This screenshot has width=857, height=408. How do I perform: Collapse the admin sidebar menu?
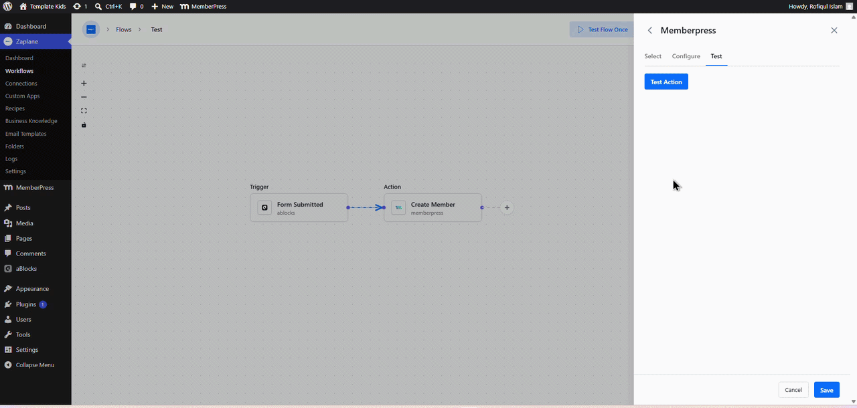click(35, 365)
